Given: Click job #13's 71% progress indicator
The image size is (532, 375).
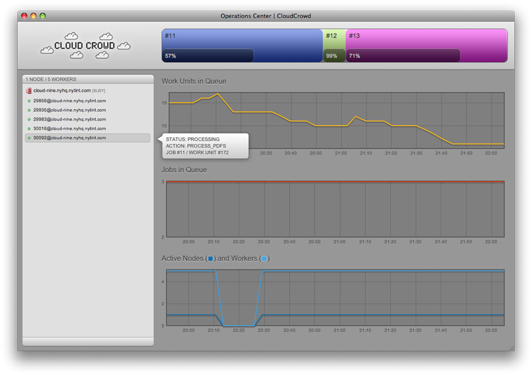Looking at the screenshot, I should click(403, 56).
